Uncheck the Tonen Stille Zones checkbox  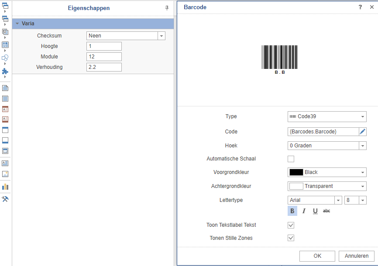coord(291,238)
